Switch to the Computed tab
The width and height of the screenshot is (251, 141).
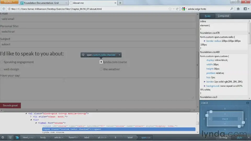coord(223,16)
